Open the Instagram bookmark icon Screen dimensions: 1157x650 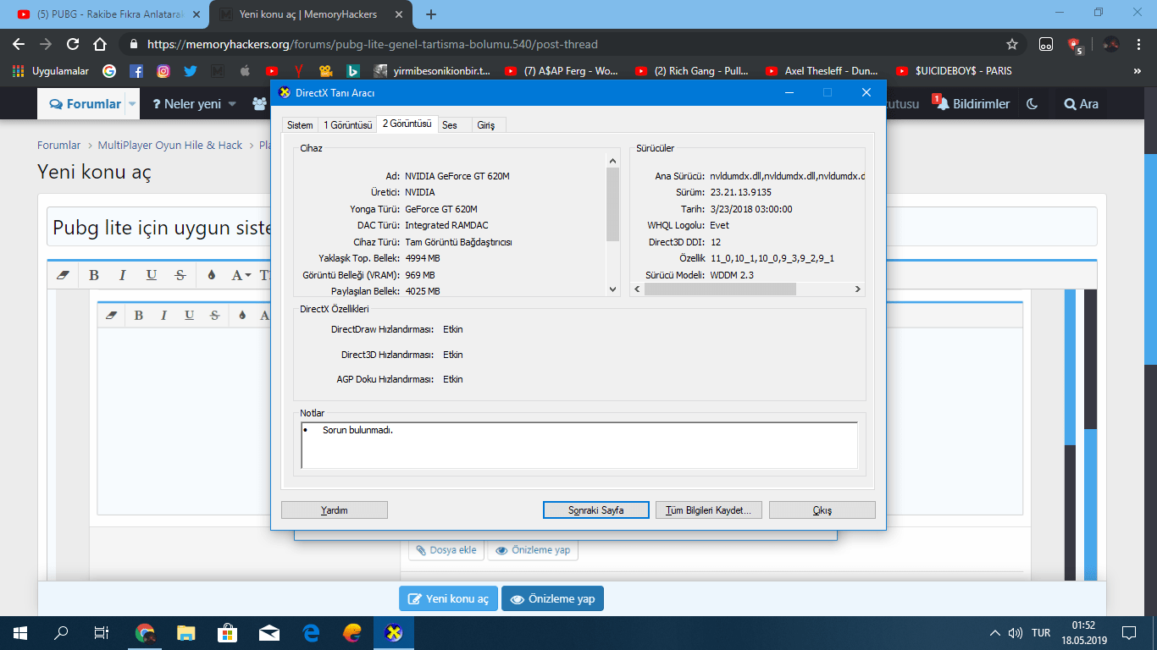tap(163, 71)
